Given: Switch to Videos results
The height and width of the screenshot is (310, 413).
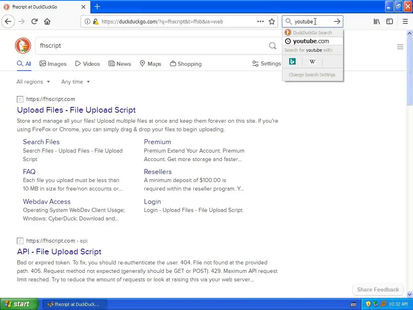Looking at the screenshot, I should tap(88, 64).
